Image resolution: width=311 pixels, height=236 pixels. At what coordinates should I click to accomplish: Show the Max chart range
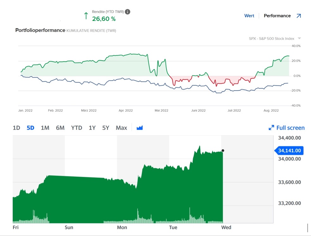pyautogui.click(x=121, y=128)
